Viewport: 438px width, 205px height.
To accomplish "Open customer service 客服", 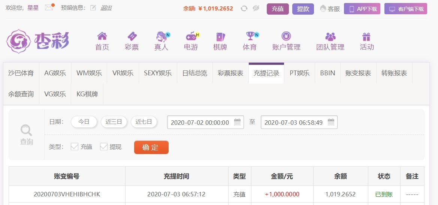I will [330, 9].
